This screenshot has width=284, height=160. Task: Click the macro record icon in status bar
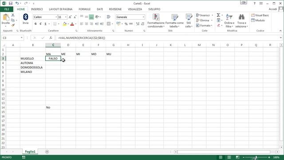tap(24, 157)
